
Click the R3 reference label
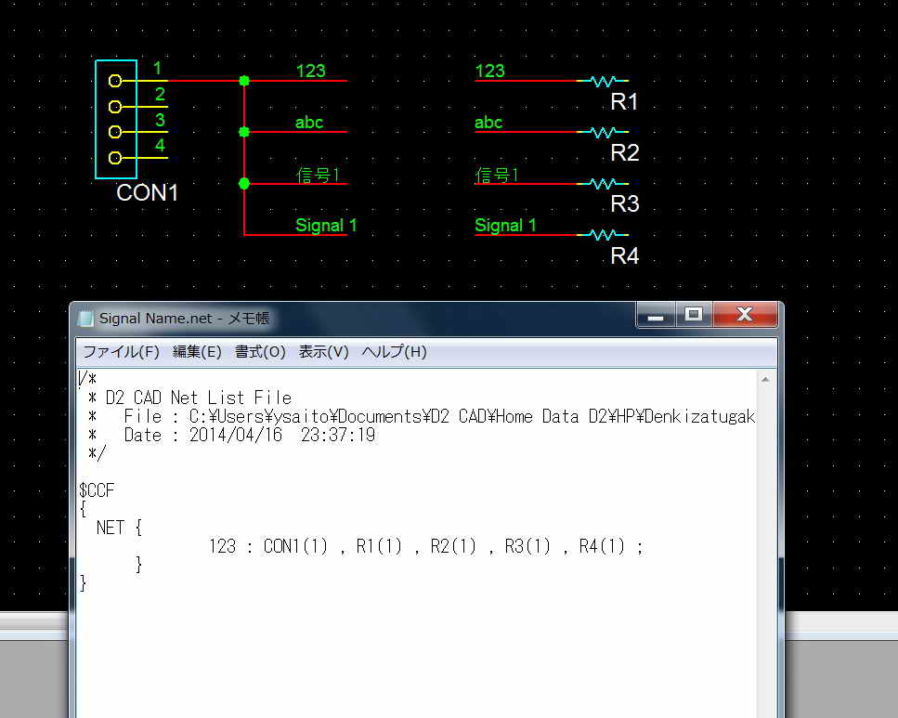[624, 204]
